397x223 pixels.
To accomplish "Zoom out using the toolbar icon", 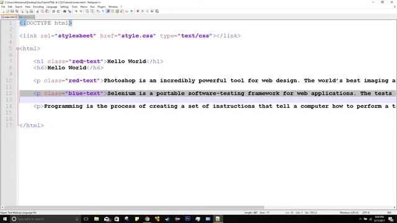I will coord(81,11).
